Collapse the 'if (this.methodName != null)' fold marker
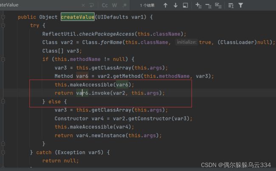 3,60
